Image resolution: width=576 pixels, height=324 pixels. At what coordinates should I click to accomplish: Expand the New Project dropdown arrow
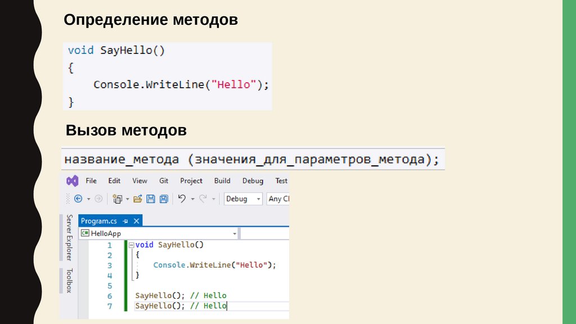pos(128,199)
